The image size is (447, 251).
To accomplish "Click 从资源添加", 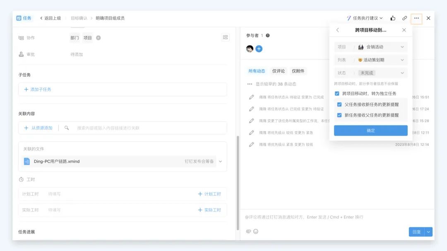I will (x=38, y=128).
